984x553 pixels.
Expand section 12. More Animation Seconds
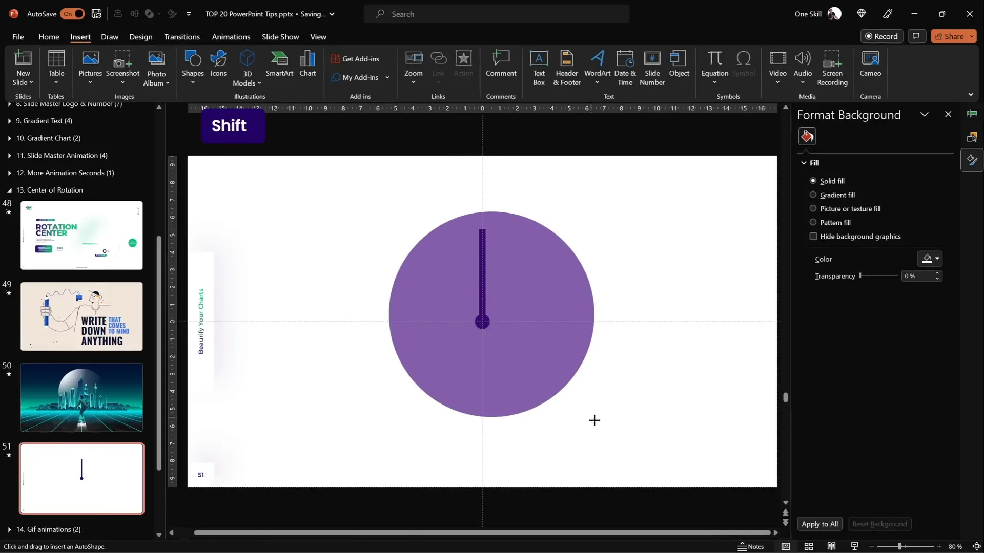[9, 173]
